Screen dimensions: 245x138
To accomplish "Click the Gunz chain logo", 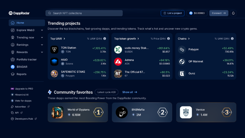I will point(182,74).
